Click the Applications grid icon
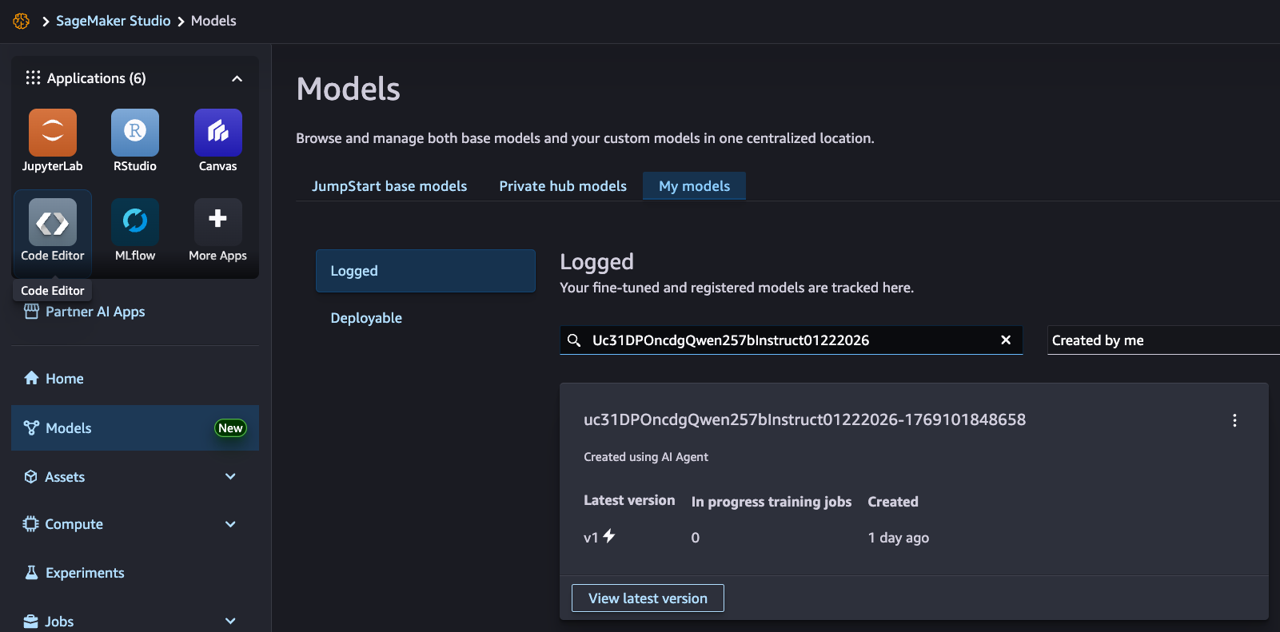 pyautogui.click(x=33, y=78)
